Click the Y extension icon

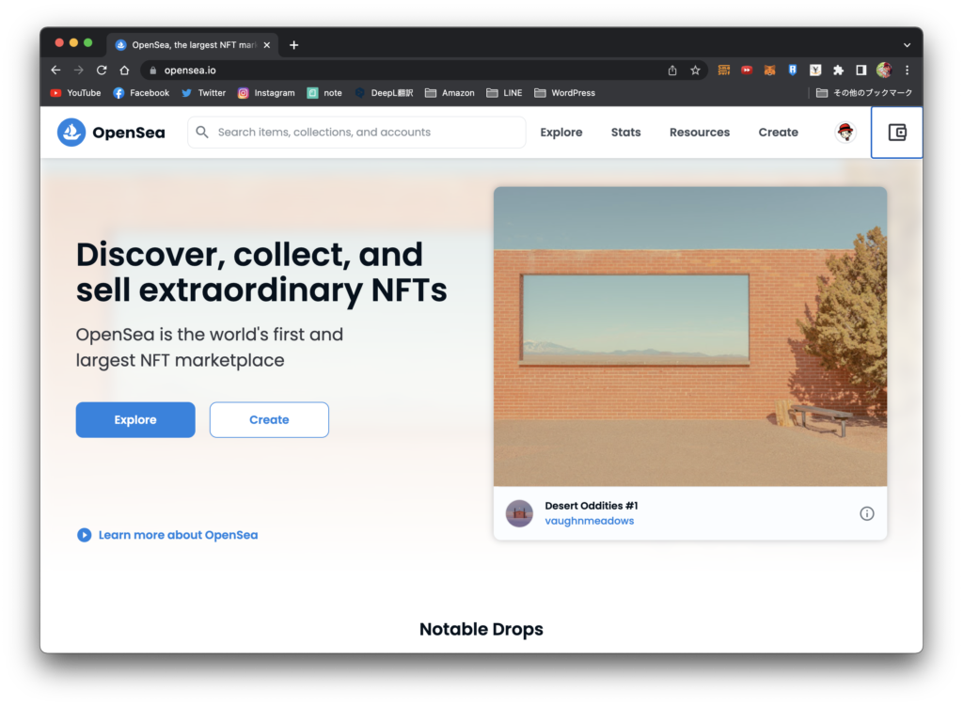[x=815, y=70]
